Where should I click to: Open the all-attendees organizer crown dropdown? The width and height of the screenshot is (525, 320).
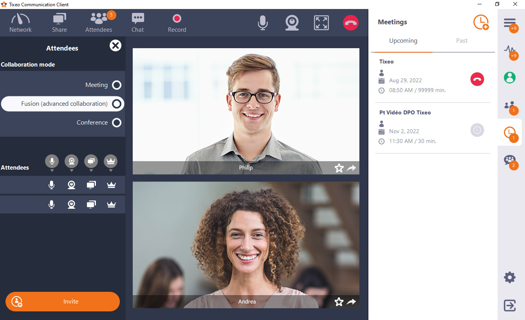pyautogui.click(x=110, y=163)
